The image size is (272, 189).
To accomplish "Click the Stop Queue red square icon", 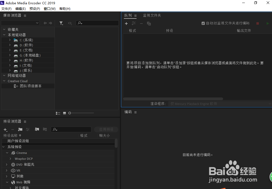I will pos(257,24).
